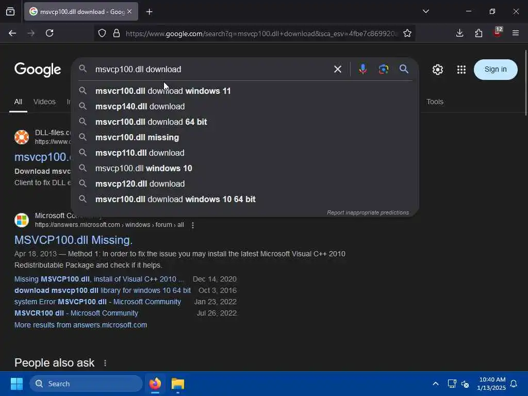Open system Error MSVCP100.dll - Microsoft Community link
The height and width of the screenshot is (396, 528).
(97, 302)
